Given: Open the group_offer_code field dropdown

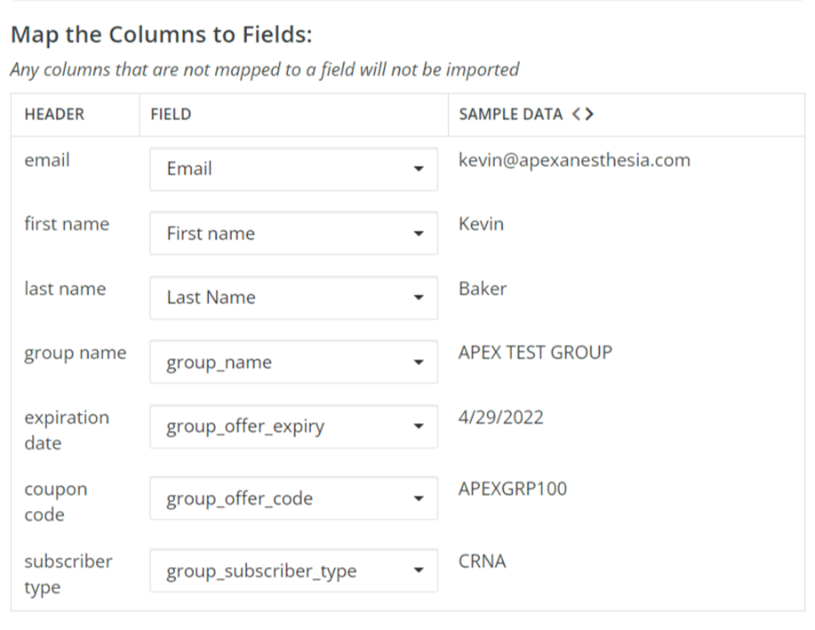Looking at the screenshot, I should click(293, 498).
